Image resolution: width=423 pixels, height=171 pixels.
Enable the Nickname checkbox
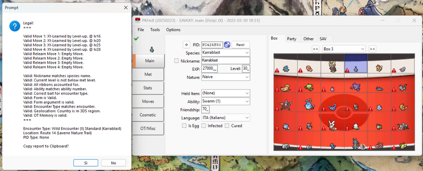(x=177, y=61)
